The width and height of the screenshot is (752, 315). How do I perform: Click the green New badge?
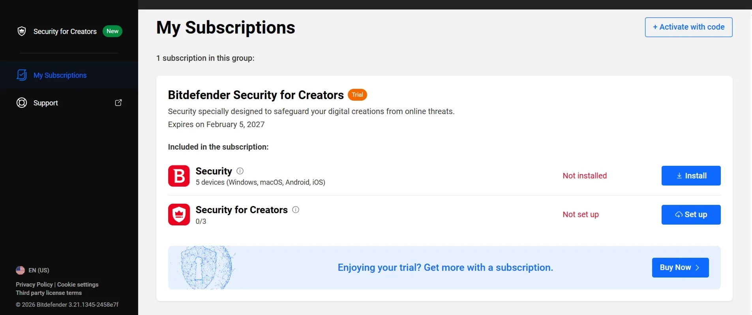(113, 31)
